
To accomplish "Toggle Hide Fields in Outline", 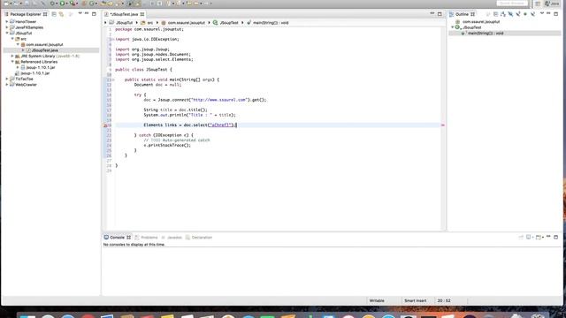I will click(x=510, y=14).
